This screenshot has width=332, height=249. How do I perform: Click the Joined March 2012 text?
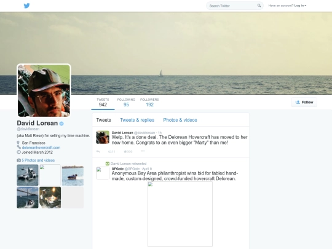[38, 152]
